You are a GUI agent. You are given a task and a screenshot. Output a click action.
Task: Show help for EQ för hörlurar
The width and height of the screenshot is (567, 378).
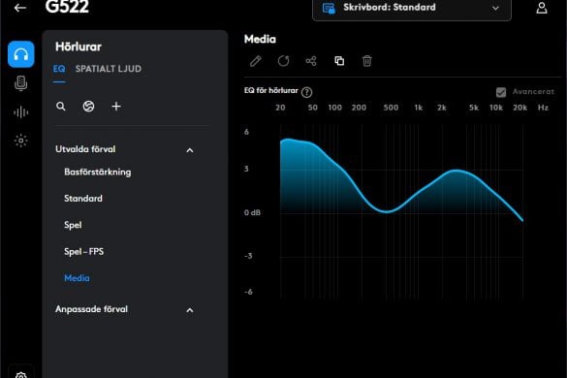tap(306, 93)
